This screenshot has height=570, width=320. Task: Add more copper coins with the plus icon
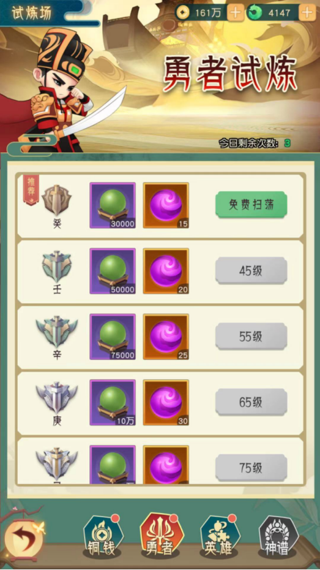pos(236,13)
